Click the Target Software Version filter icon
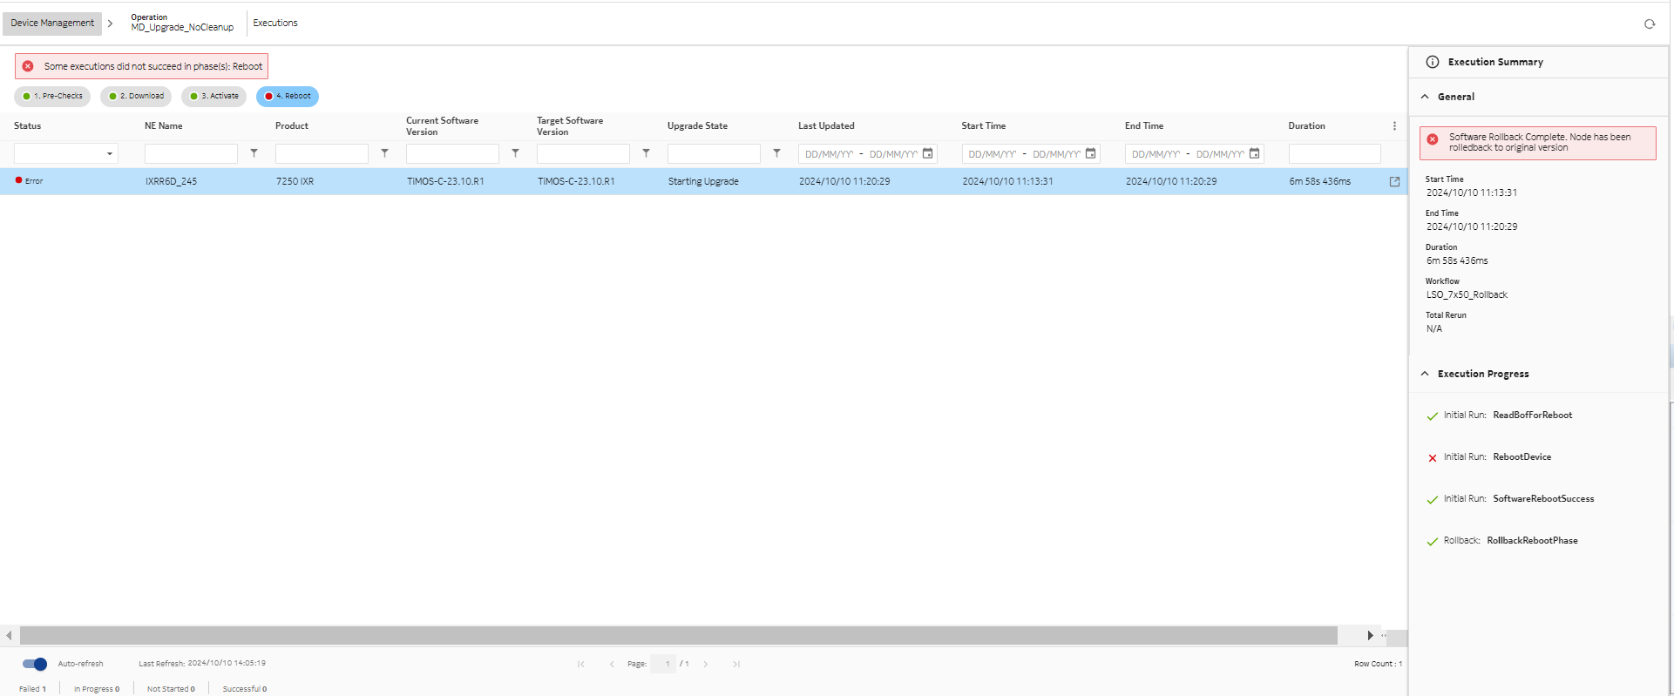Image resolution: width=1674 pixels, height=696 pixels. tap(646, 153)
